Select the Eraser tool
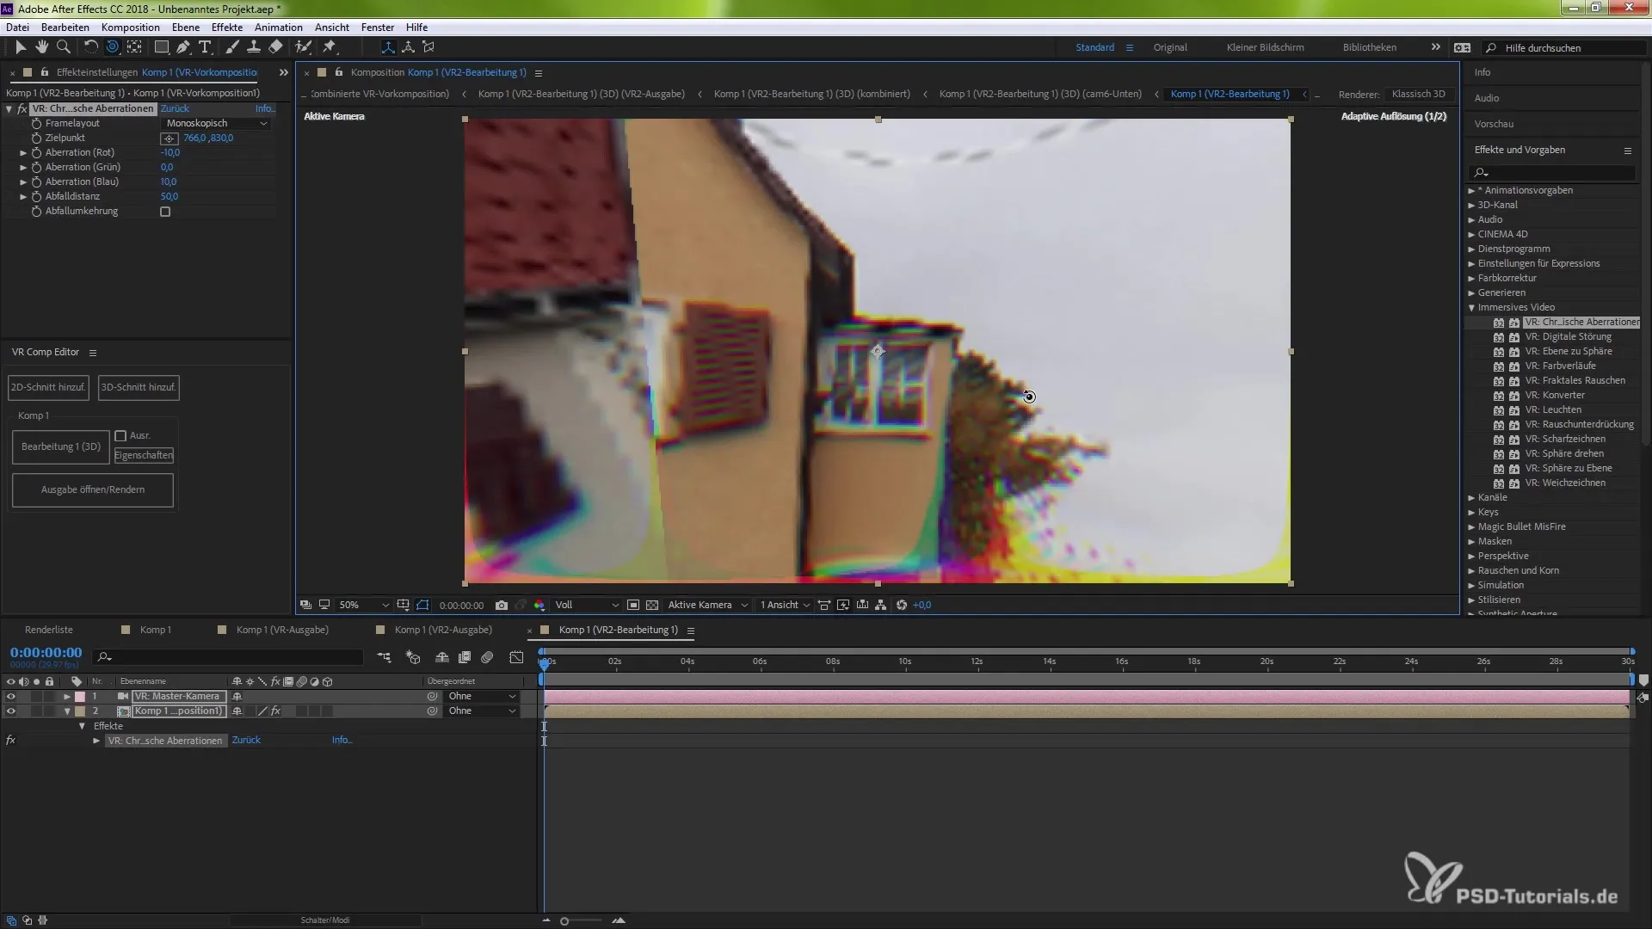Image resolution: width=1652 pixels, height=929 pixels. [275, 47]
